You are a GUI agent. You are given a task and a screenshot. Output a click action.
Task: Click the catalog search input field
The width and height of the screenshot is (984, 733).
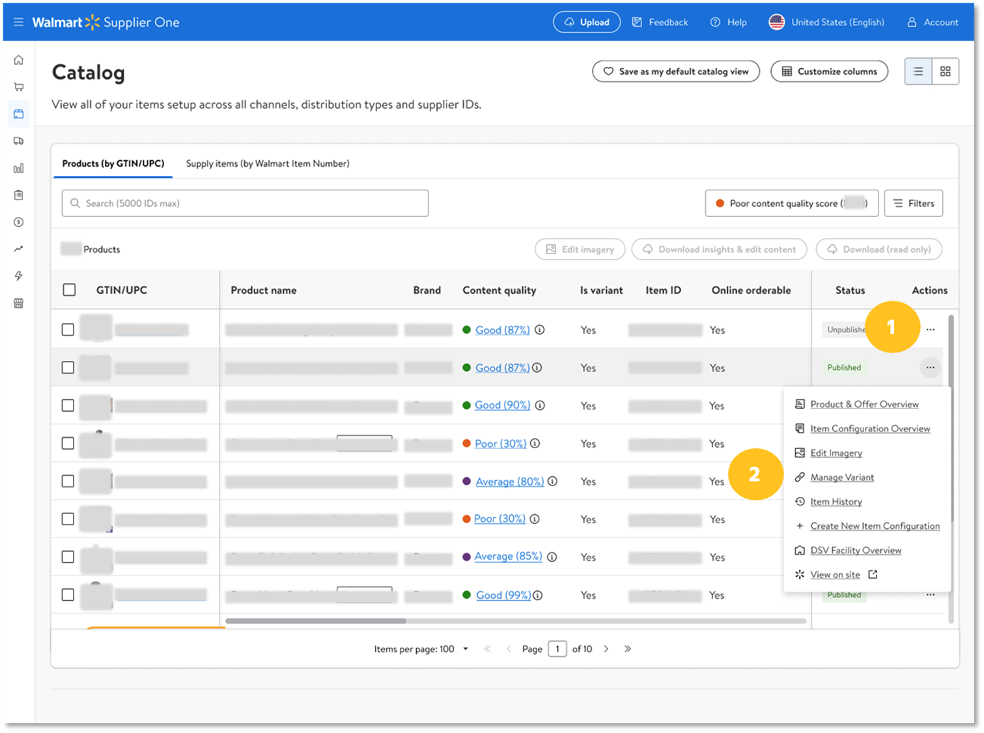(x=246, y=203)
